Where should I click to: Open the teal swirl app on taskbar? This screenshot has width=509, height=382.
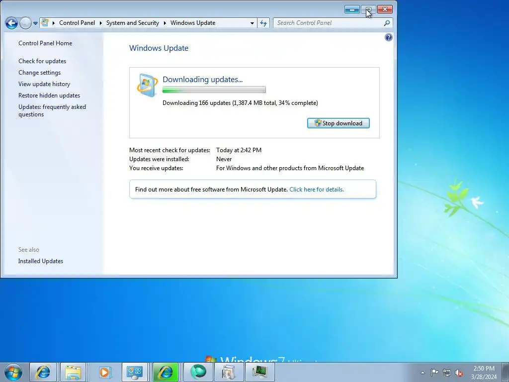(198, 372)
